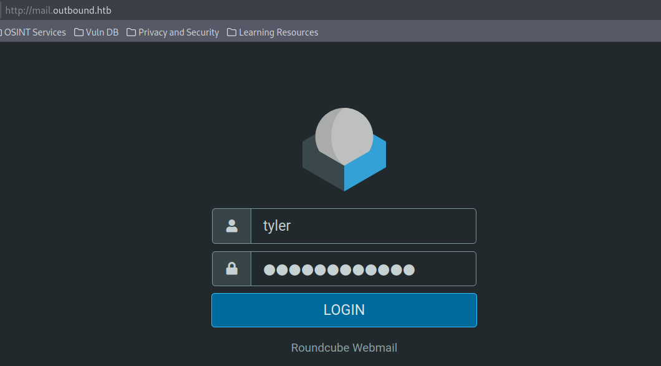
Task: Click the empty area of the bookmarks toolbar
Action: [486, 32]
